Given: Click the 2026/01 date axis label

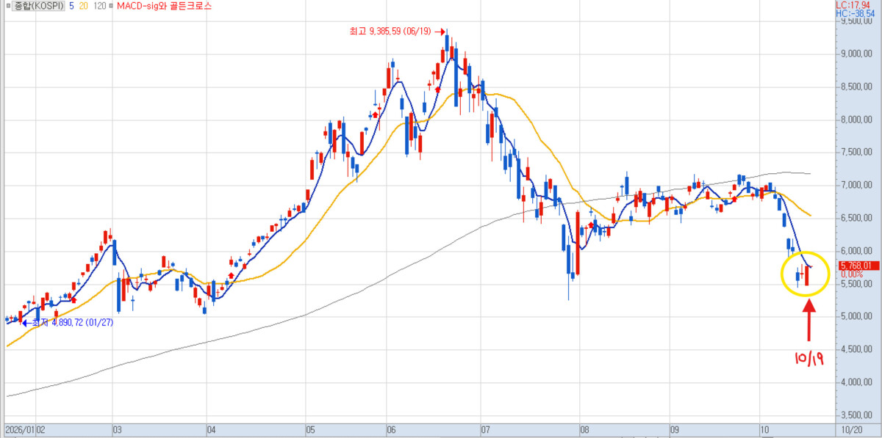Looking at the screenshot, I should point(19,431).
